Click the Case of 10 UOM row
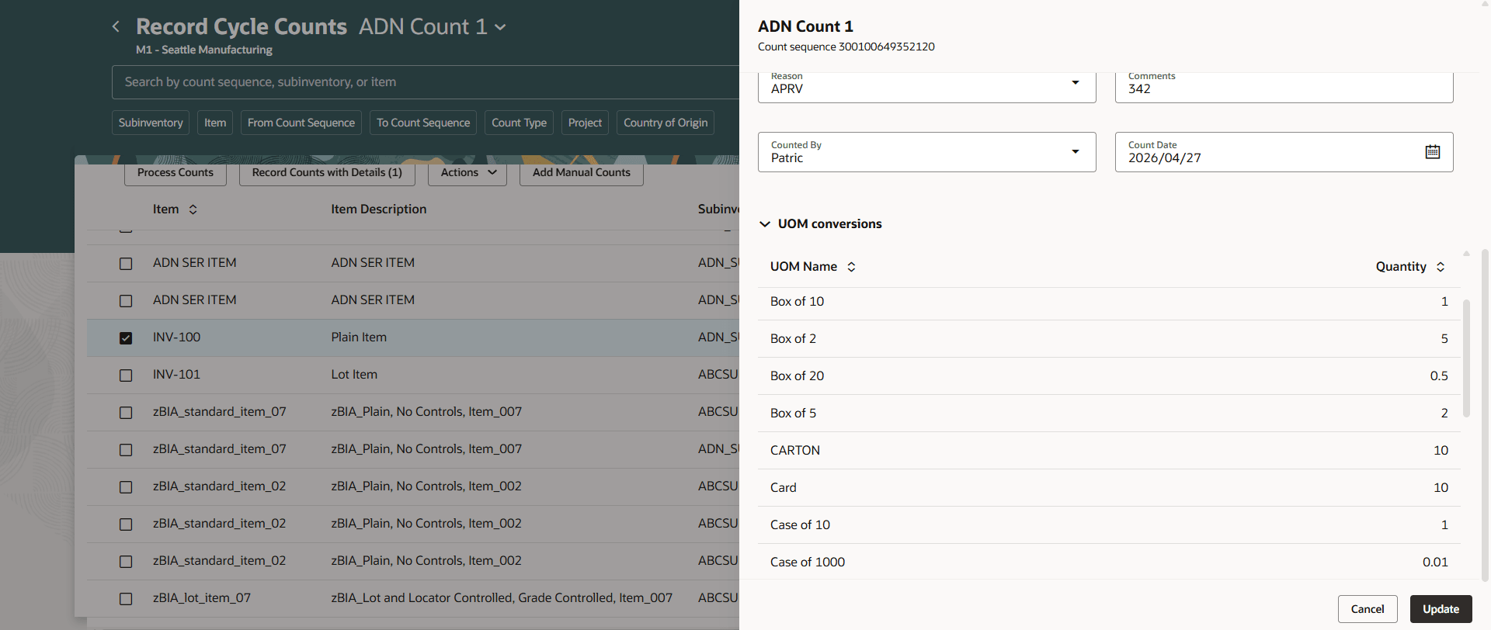This screenshot has height=630, width=1491. click(1109, 525)
